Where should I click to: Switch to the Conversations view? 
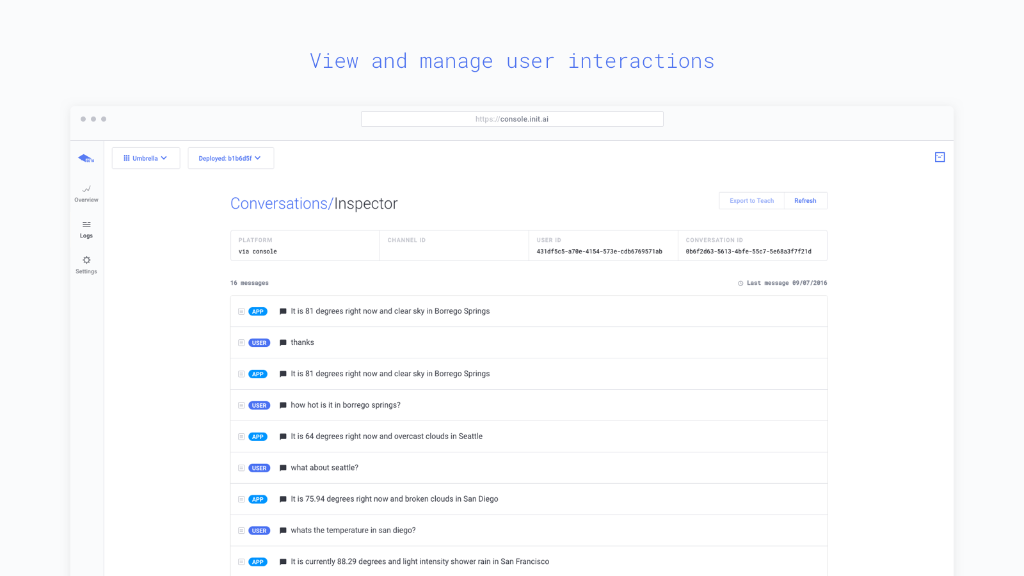(x=280, y=204)
